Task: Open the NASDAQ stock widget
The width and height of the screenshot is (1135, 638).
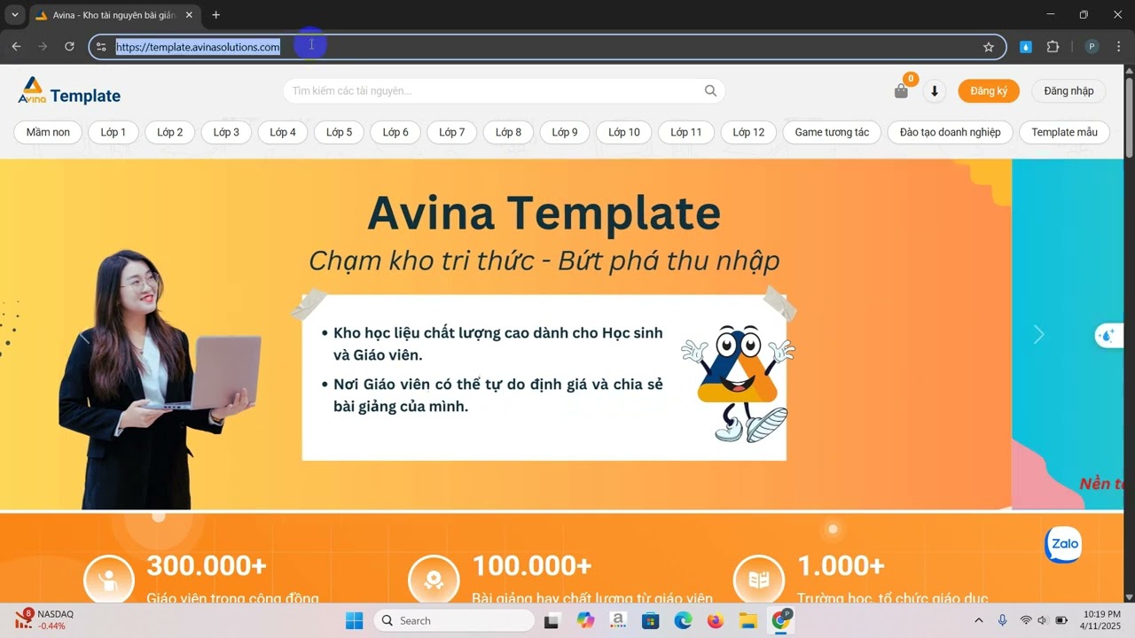Action: click(x=44, y=619)
